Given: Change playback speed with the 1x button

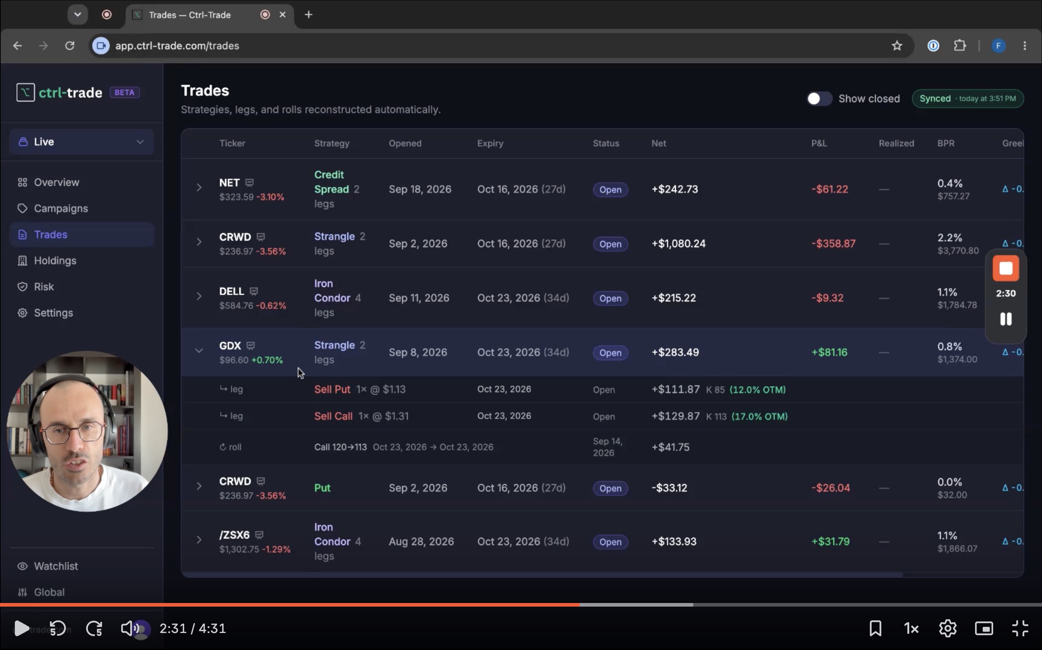Looking at the screenshot, I should tap(912, 629).
